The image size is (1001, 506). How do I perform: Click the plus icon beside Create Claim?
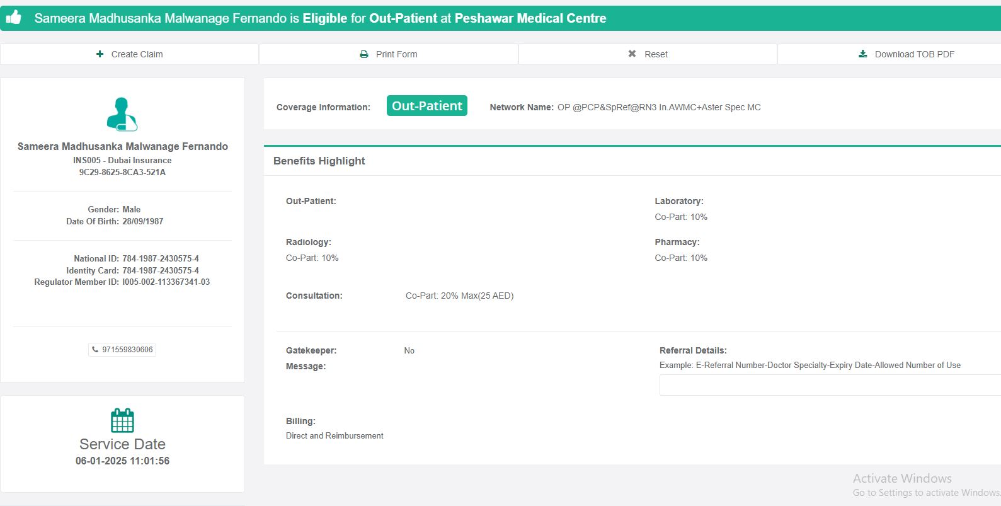[100, 54]
